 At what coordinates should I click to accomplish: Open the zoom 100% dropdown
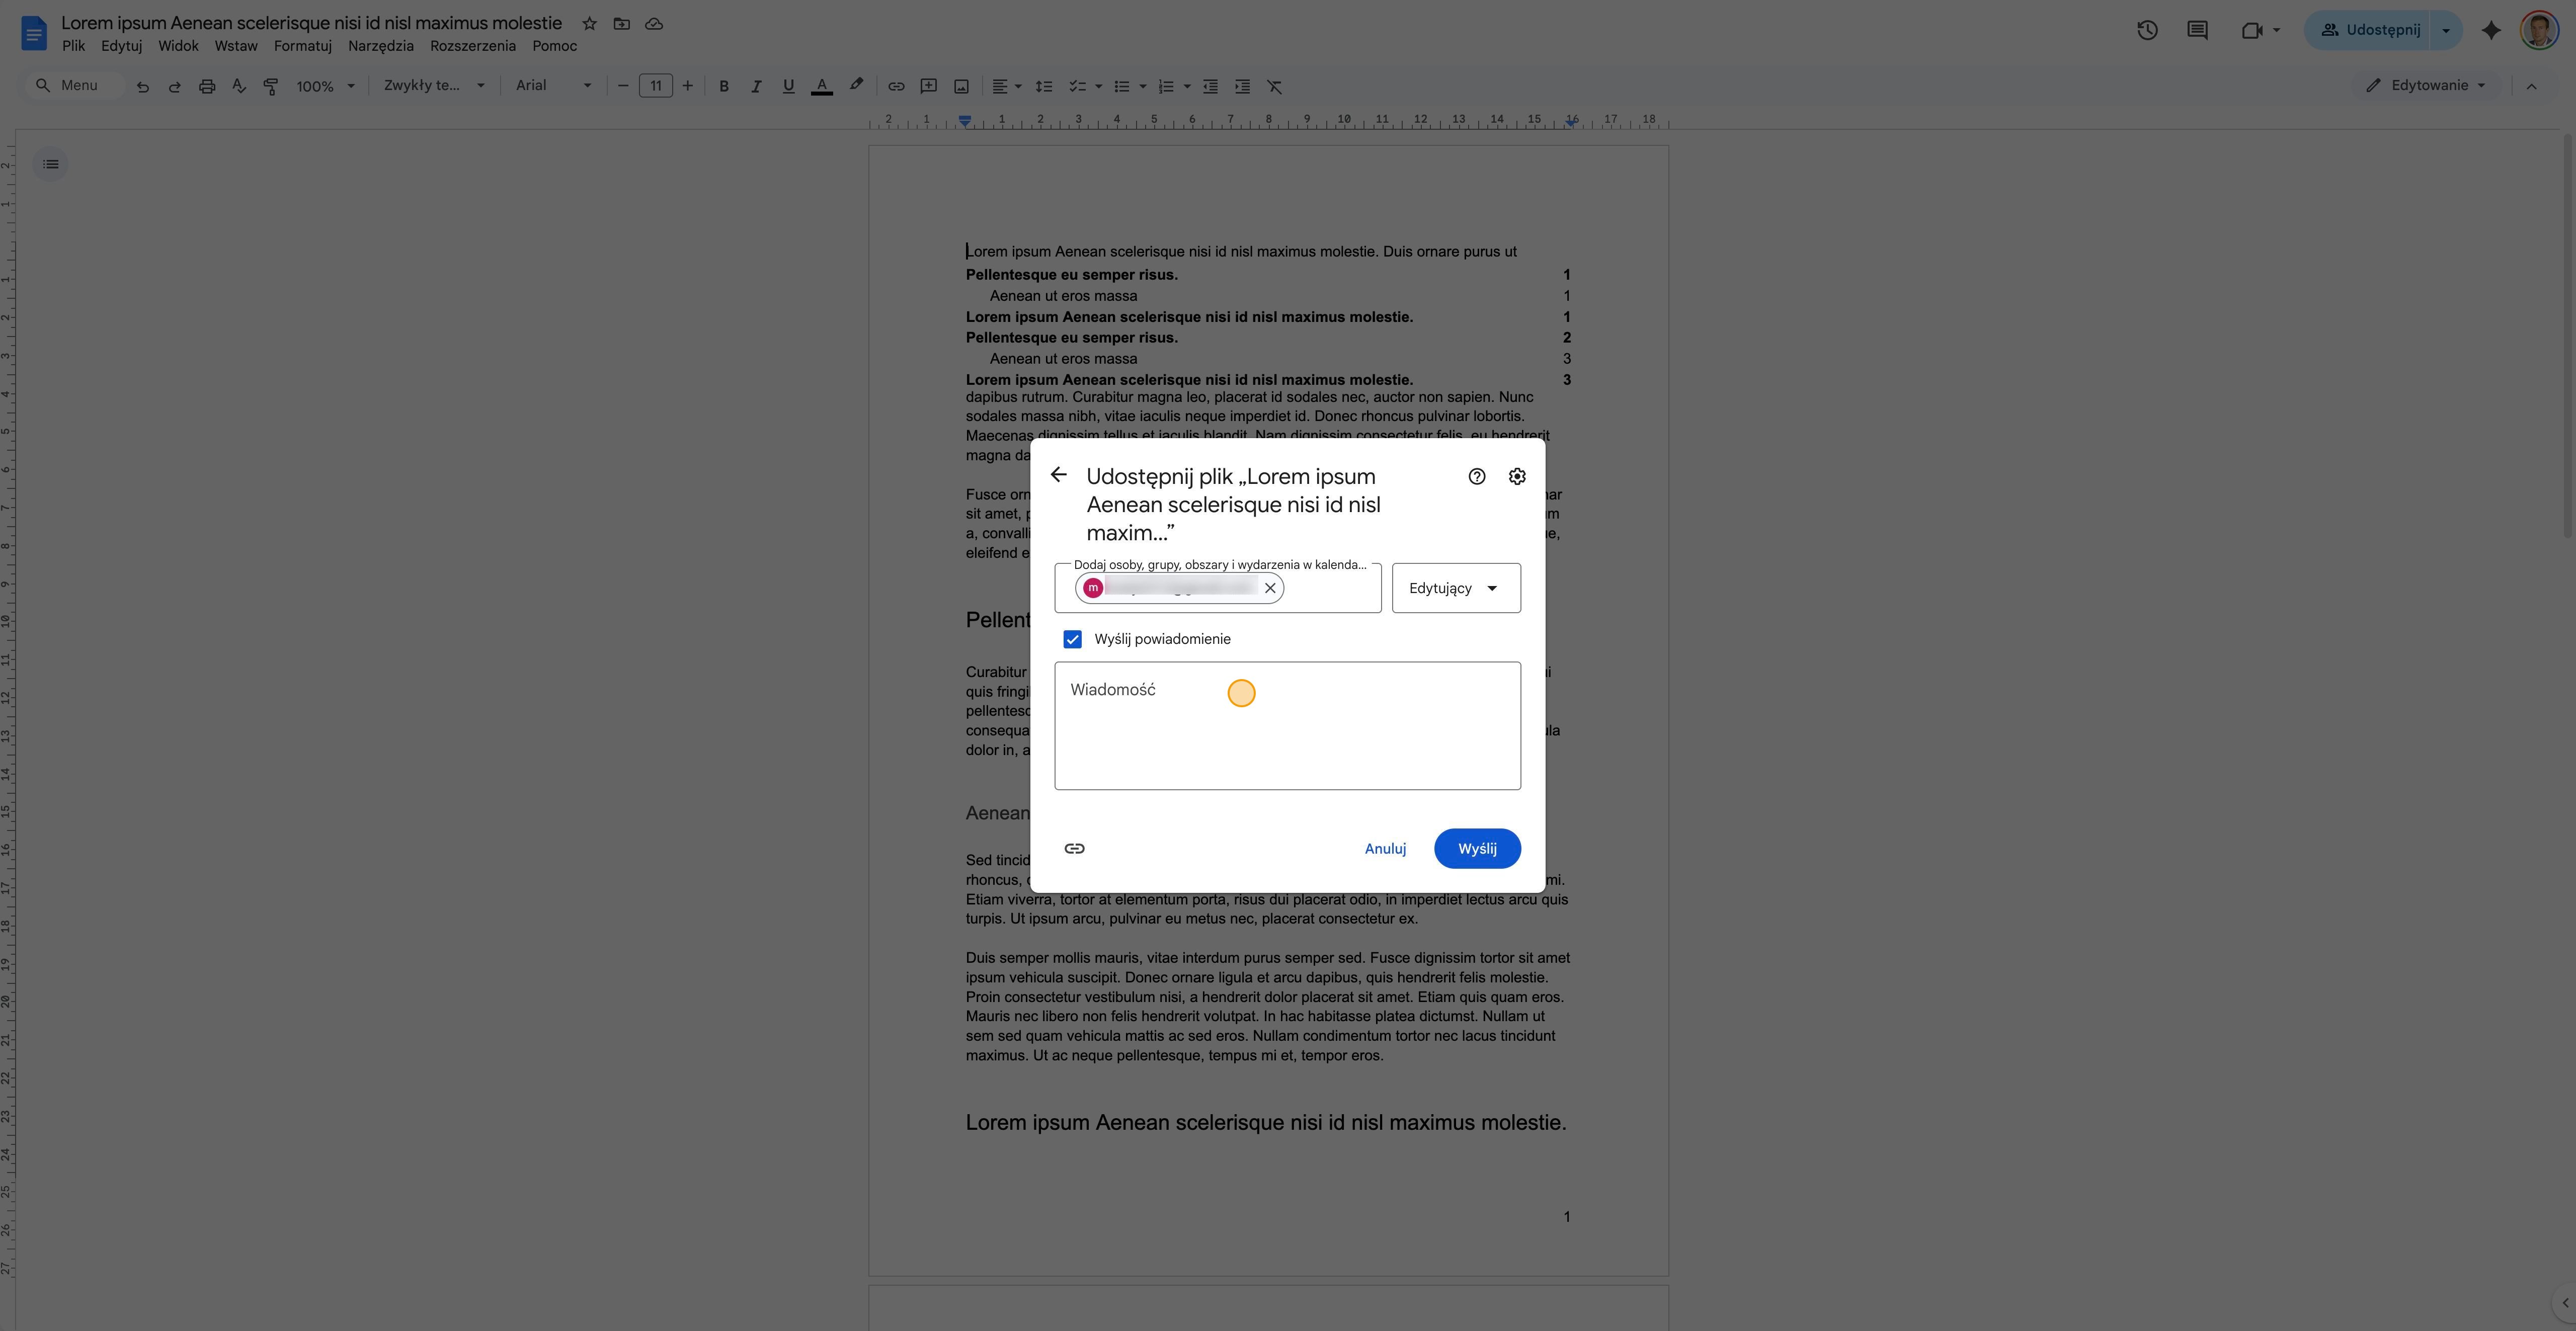click(x=325, y=86)
